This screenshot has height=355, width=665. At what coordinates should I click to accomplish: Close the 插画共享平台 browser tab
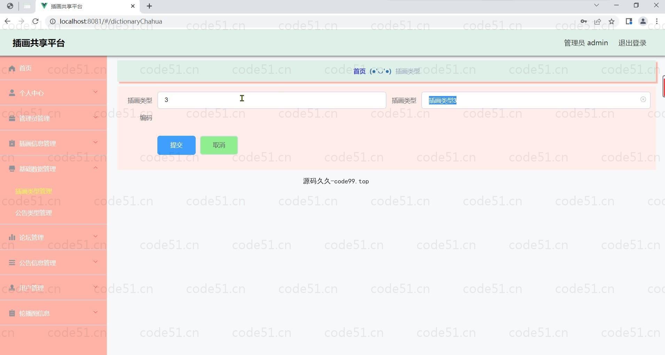coord(133,6)
